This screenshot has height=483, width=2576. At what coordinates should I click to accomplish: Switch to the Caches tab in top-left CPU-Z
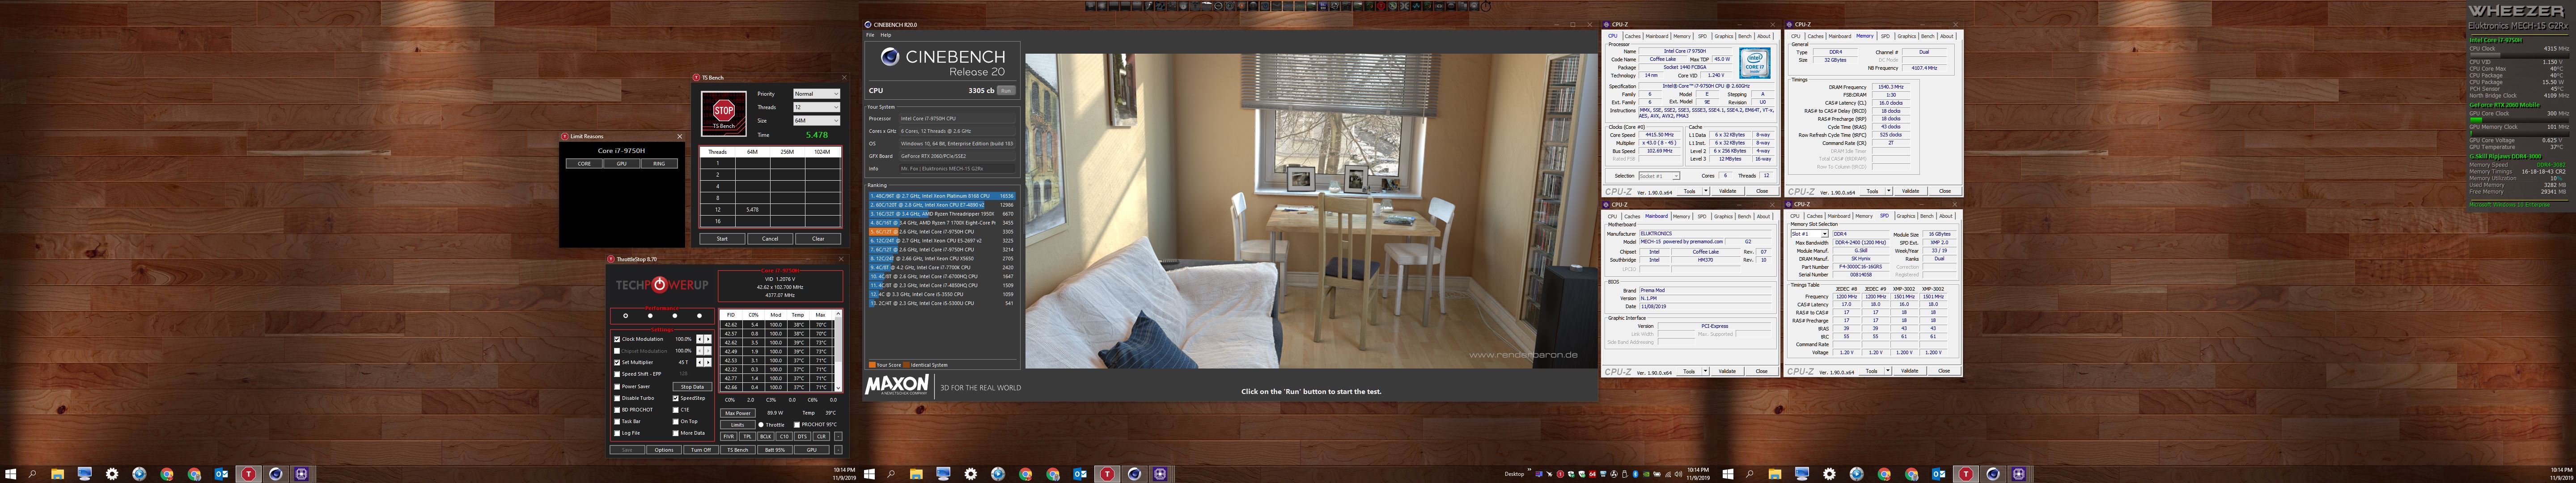(x=1632, y=36)
